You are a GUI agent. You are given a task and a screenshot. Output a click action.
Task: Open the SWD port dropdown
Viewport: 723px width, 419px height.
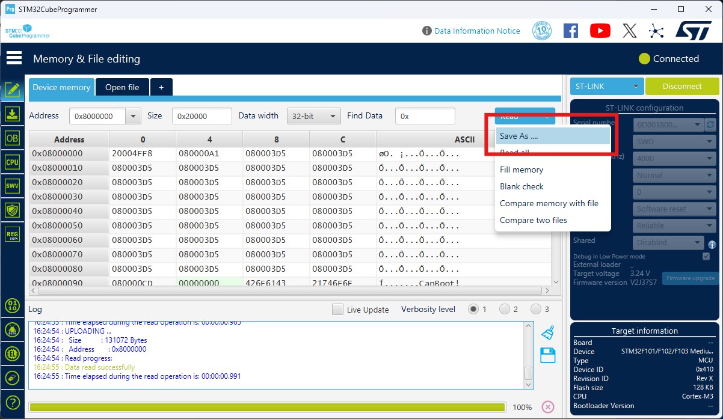(x=675, y=142)
